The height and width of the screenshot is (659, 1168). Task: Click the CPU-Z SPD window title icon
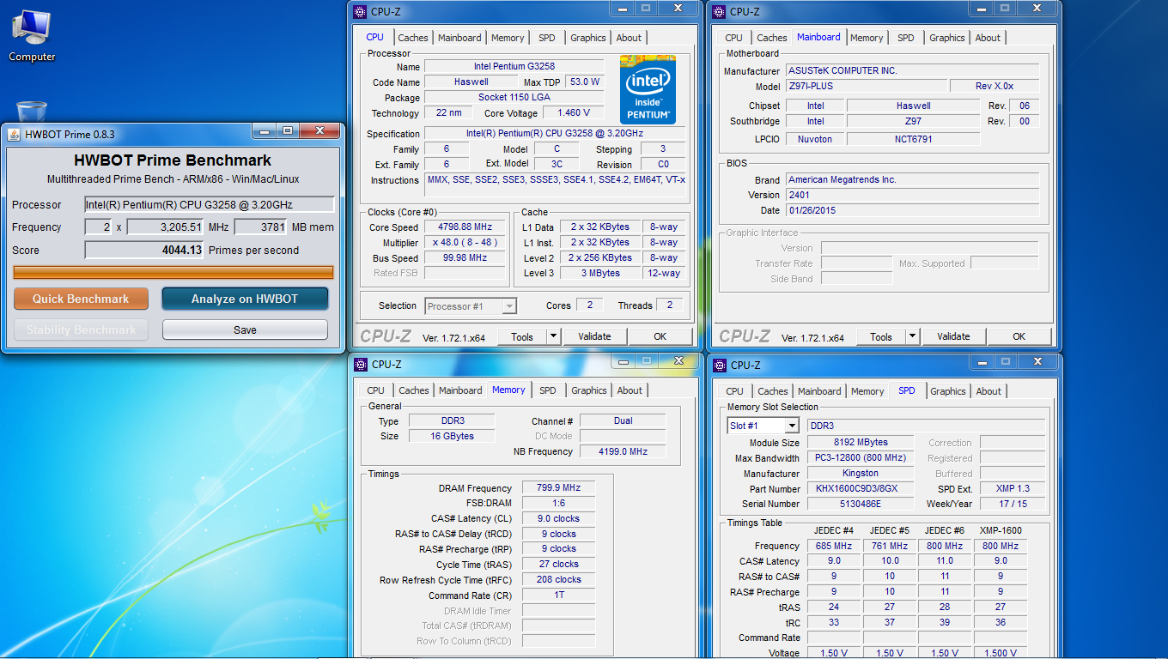pos(720,365)
